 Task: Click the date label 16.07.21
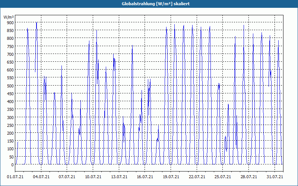click(145, 177)
